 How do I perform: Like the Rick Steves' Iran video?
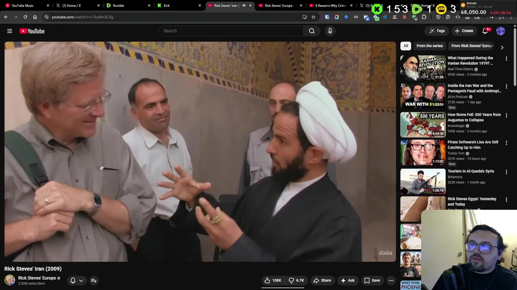pos(272,280)
